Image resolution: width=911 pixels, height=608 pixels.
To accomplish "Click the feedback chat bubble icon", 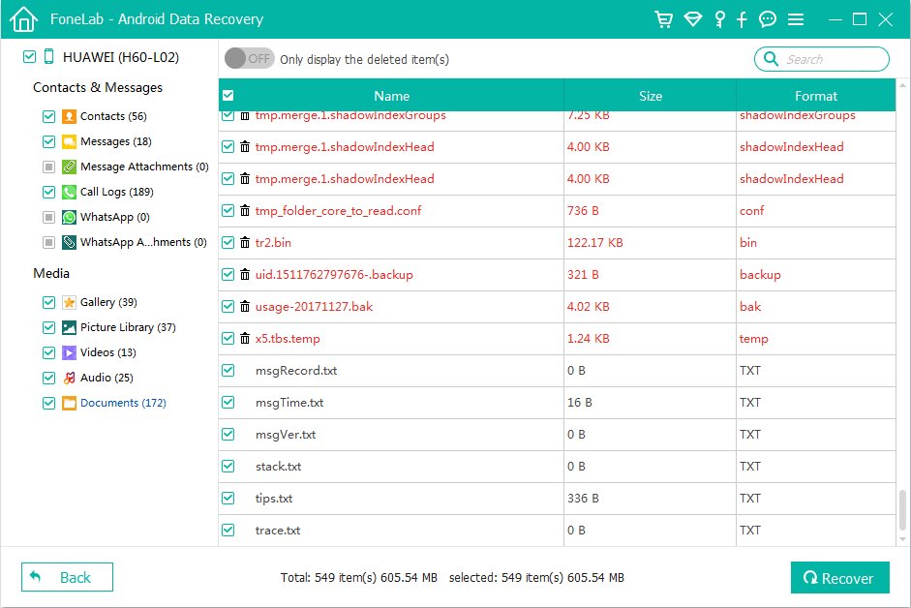I will (768, 19).
